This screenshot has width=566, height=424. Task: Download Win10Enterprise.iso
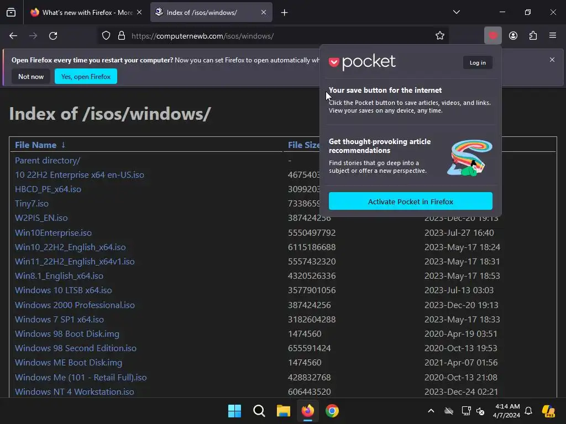coord(53,233)
